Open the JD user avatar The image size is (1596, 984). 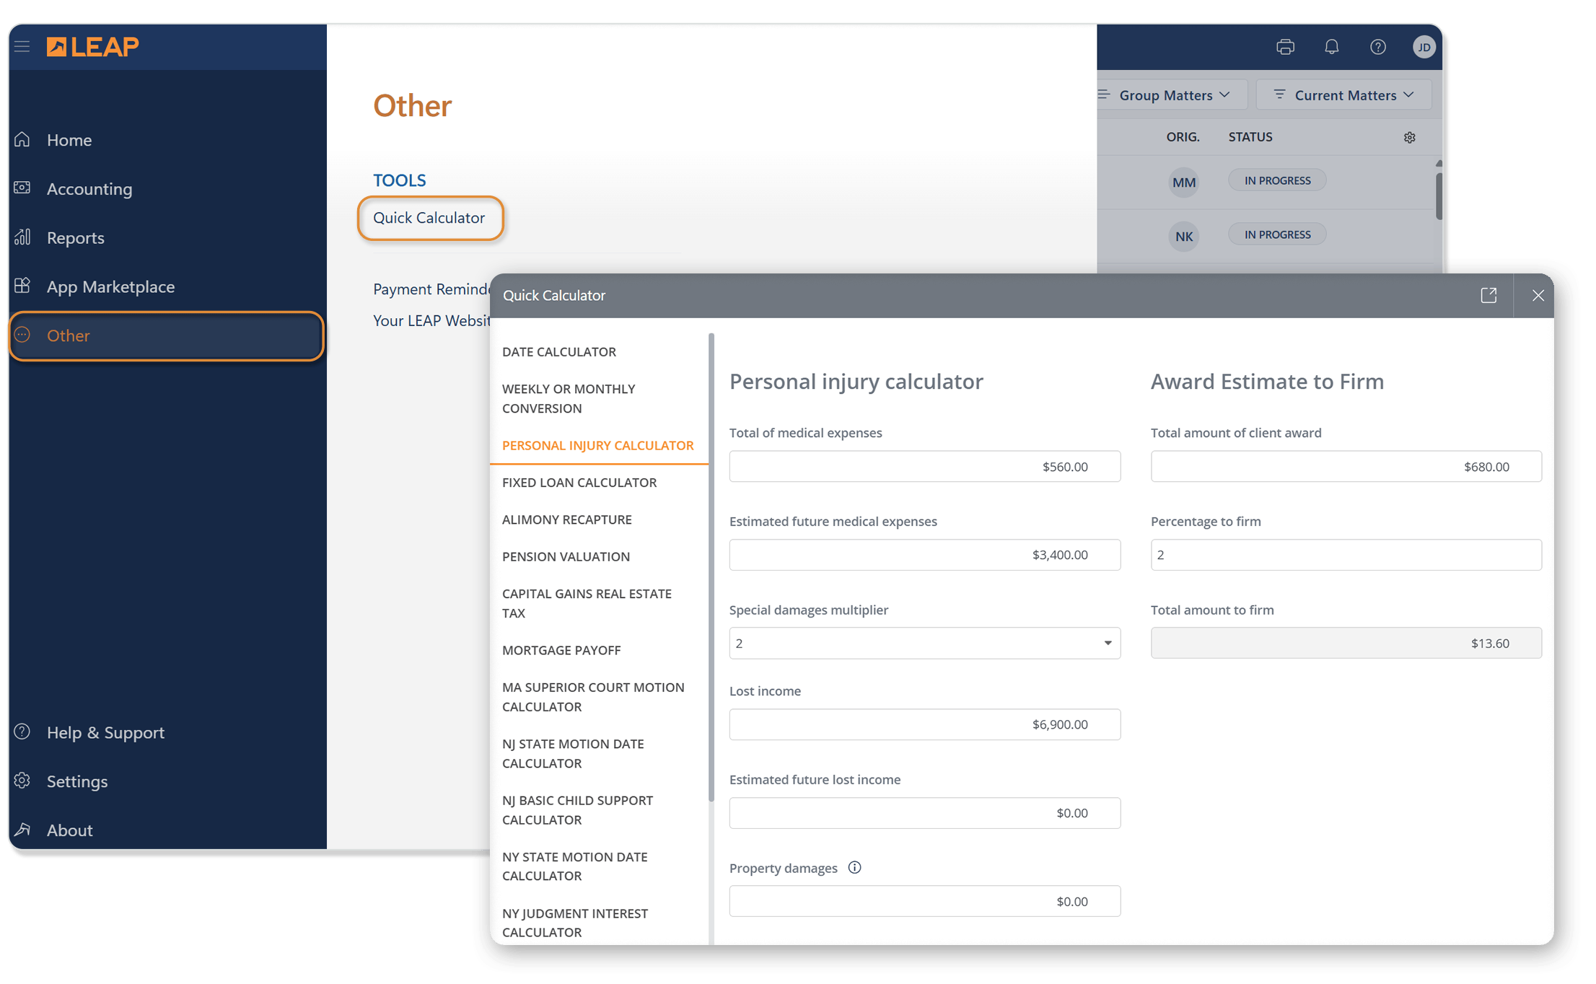pyautogui.click(x=1424, y=48)
